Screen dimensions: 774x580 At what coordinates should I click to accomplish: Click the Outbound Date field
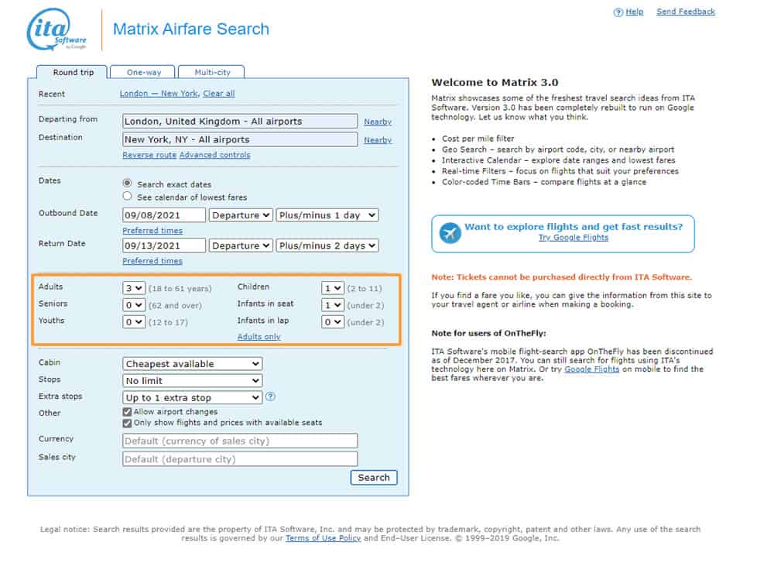(164, 215)
